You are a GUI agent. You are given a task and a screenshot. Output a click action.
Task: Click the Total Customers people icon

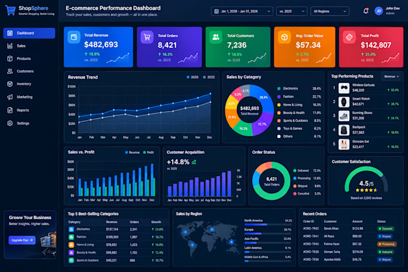point(216,37)
